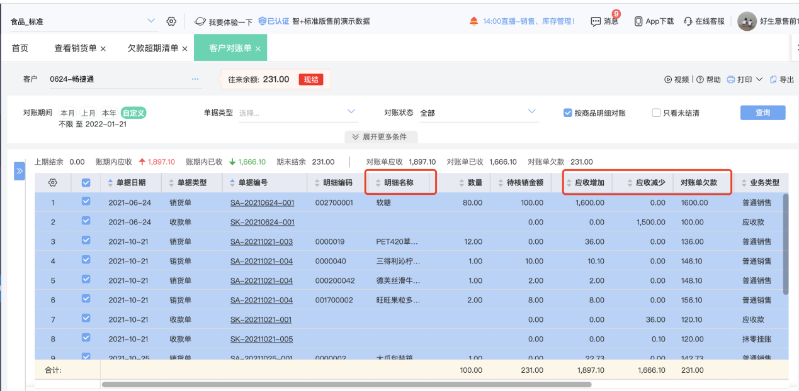Open document link SA-20210624-001
The width and height of the screenshot is (799, 391).
[x=263, y=202]
